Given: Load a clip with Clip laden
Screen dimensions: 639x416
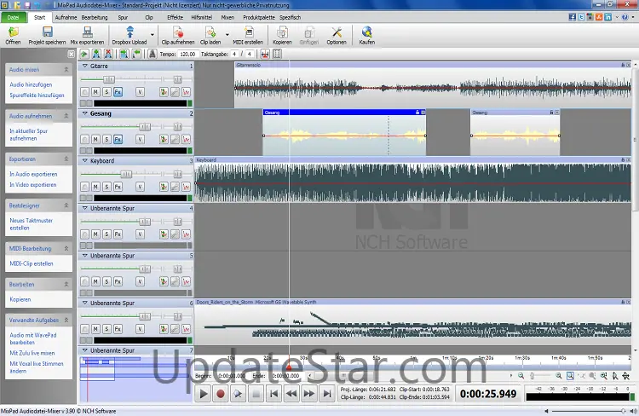Looking at the screenshot, I should pos(210,35).
